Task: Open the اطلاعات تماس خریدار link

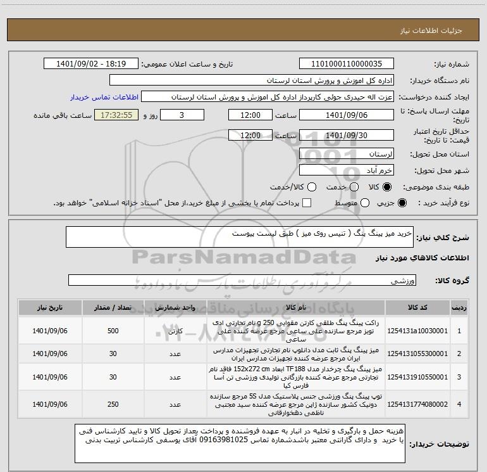Action: (104, 97)
